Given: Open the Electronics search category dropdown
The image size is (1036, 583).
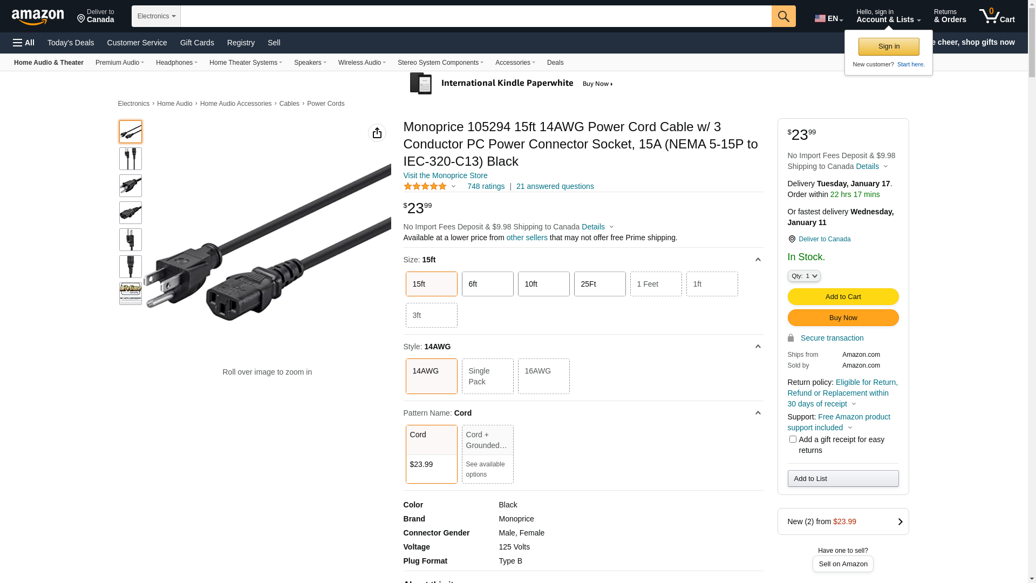Looking at the screenshot, I should (x=156, y=16).
